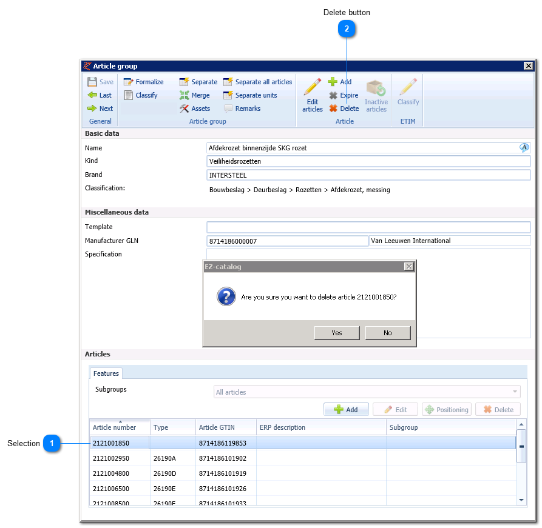Select article row 2121004800
Image resolution: width=542 pixels, height=528 pixels.
[x=303, y=473]
